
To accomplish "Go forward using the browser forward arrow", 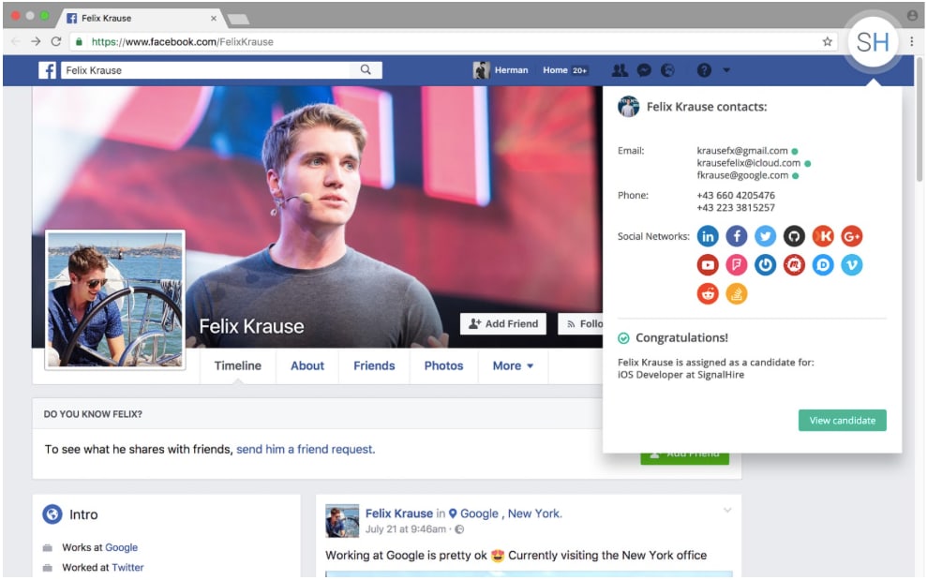I will (x=36, y=41).
